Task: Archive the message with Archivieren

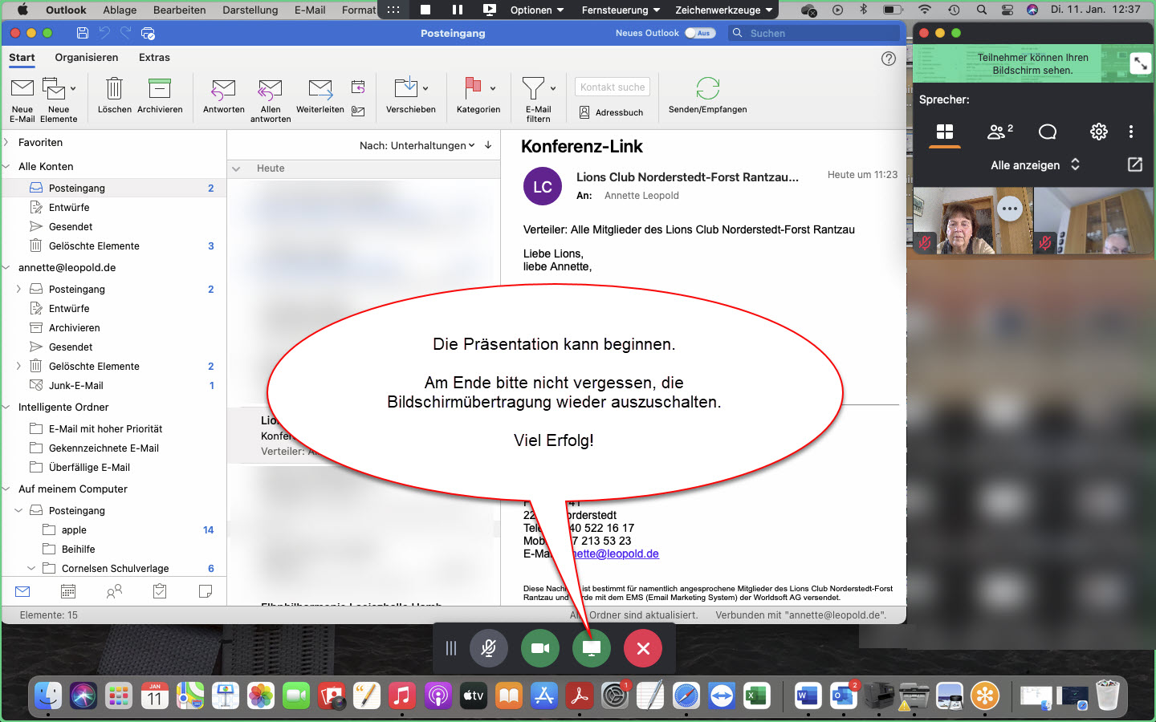Action: 160,88
